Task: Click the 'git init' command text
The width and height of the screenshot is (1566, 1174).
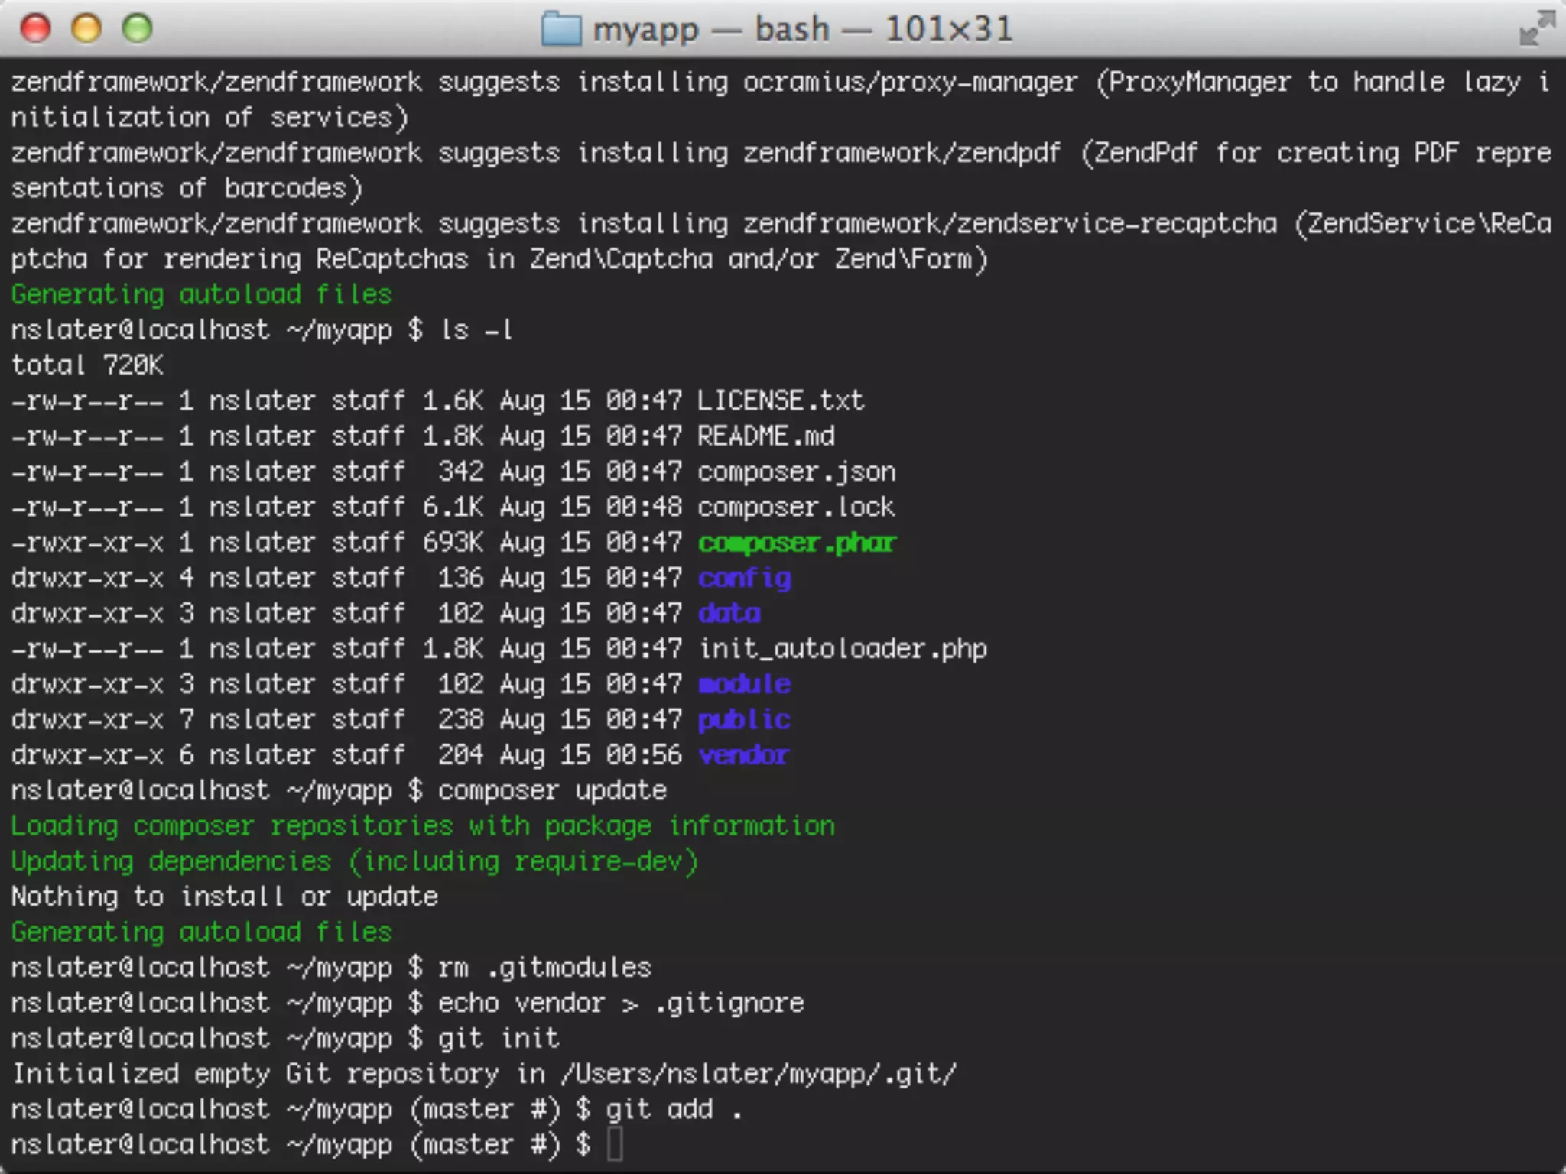Action: pos(499,1038)
